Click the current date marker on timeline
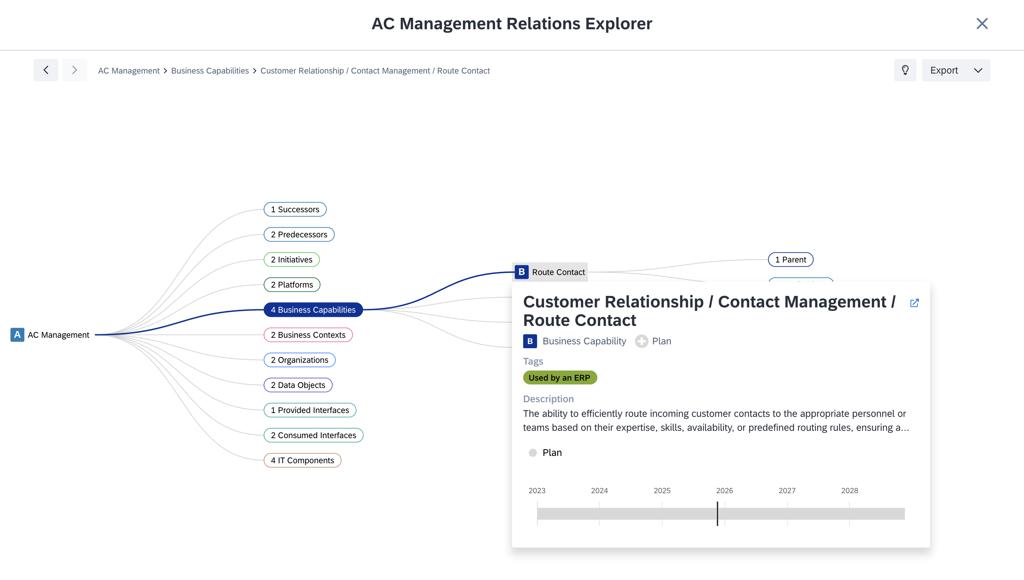Screen dimensions: 1024x580 [717, 513]
